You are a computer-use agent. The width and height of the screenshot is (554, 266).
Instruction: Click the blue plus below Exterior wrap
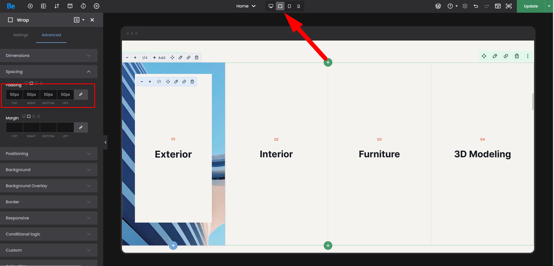(173, 246)
